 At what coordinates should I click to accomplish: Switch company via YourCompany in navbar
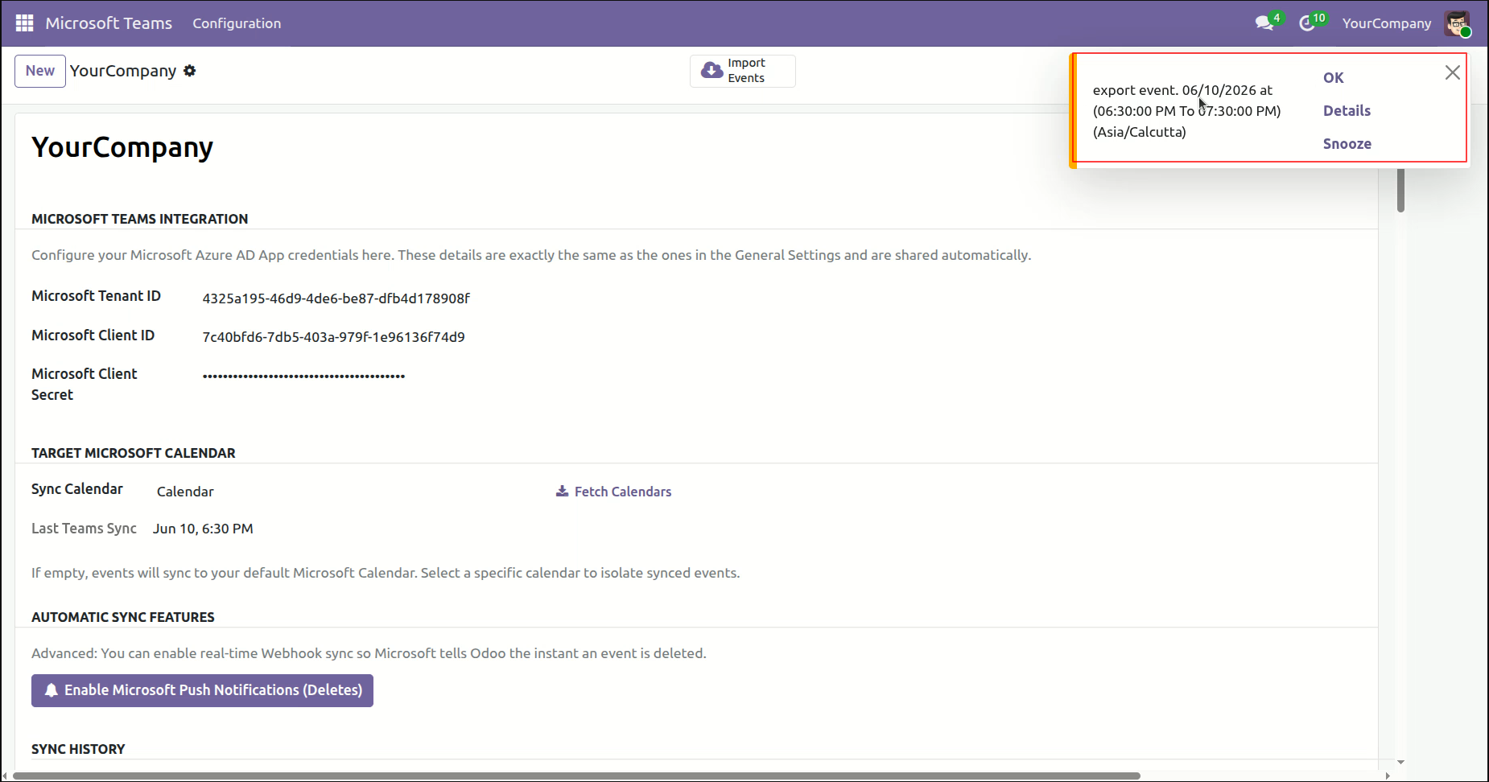click(x=1387, y=23)
